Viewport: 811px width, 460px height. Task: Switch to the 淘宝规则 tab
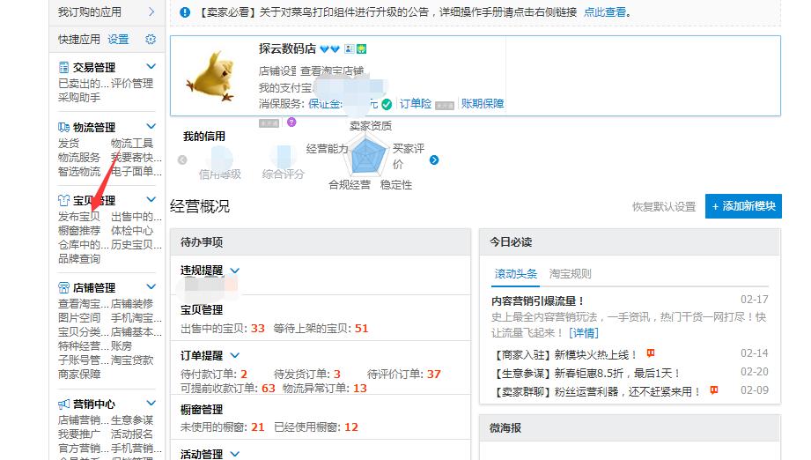(570, 274)
